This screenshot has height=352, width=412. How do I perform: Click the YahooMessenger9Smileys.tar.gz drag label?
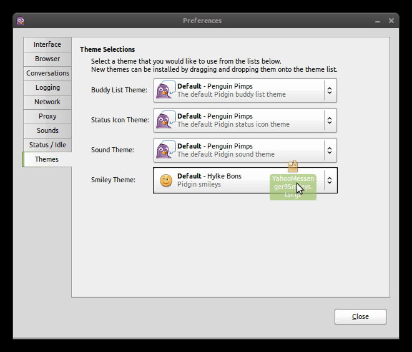click(293, 187)
